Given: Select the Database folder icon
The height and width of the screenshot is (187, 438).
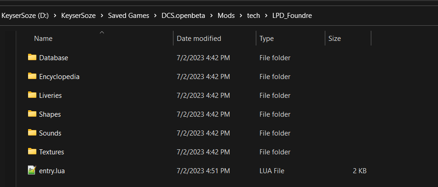Looking at the screenshot, I should tap(32, 57).
